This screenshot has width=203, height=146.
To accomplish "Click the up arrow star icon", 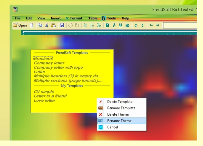I will click(136, 25).
